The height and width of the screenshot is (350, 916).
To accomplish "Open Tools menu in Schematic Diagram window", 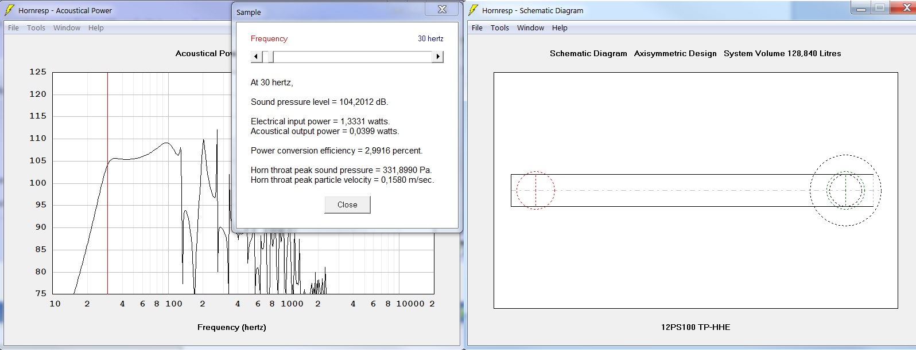I will coord(499,27).
